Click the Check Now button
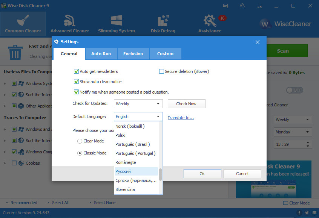The image size is (319, 218). point(186,104)
